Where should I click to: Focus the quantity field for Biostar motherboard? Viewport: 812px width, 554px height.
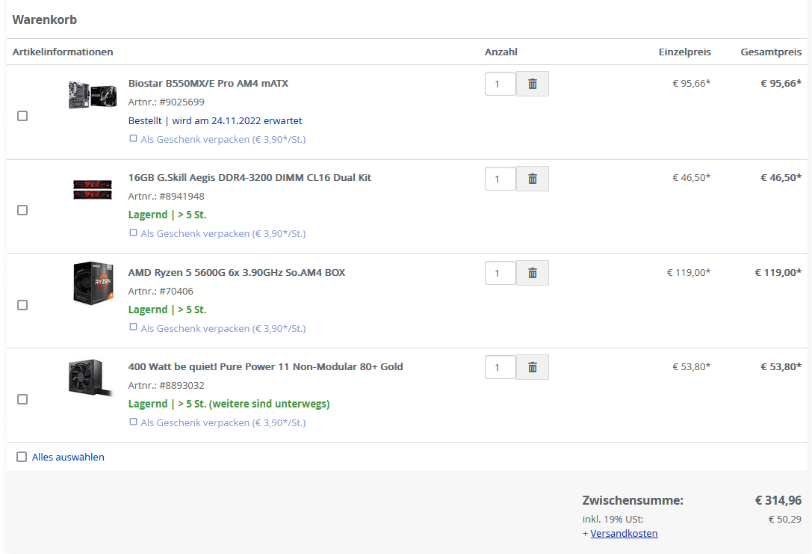[500, 84]
